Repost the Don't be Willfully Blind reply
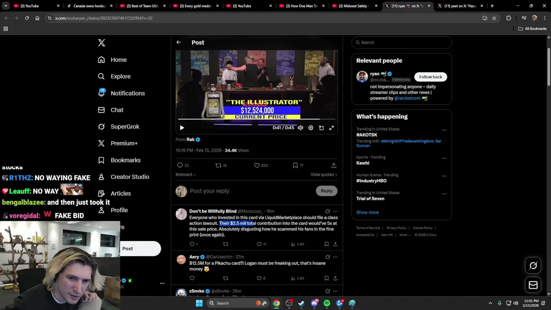The image size is (551, 310). (x=225, y=244)
